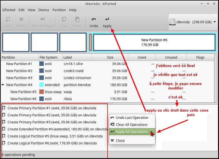Open the Device menu
Image resolution: width=219 pixels, height=159 pixels.
point(44,10)
